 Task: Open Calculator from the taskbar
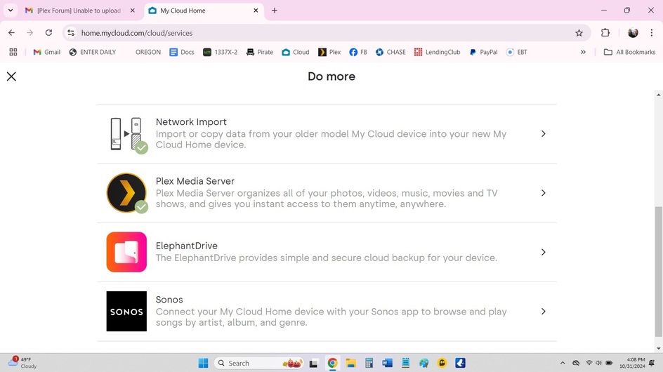[x=369, y=363]
